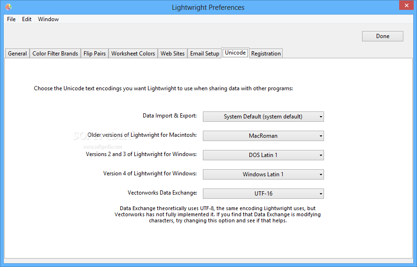Click the Lightwright app icon in title bar
Image resolution: width=417 pixels, height=267 pixels.
(x=8, y=7)
